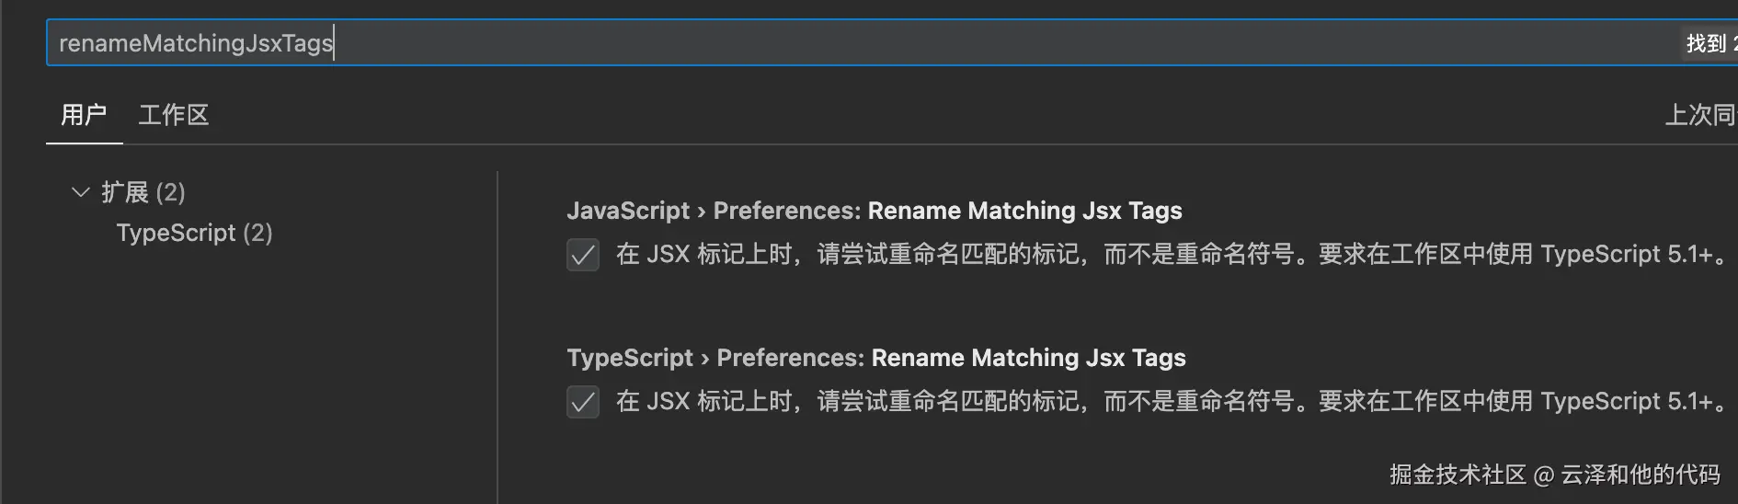Switch to the 工作区 settings tab

174,115
